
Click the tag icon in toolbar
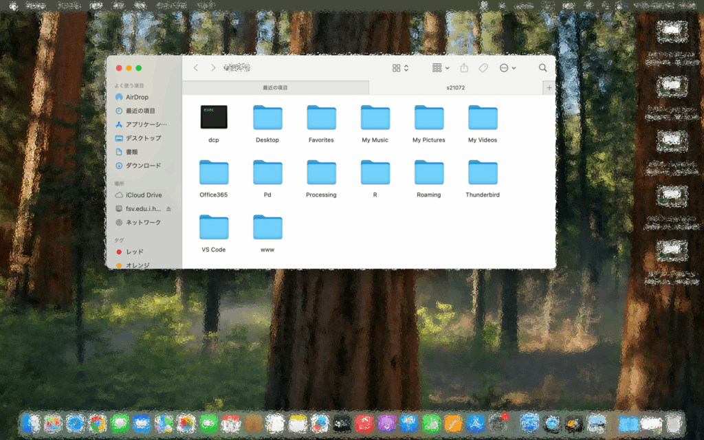click(483, 68)
